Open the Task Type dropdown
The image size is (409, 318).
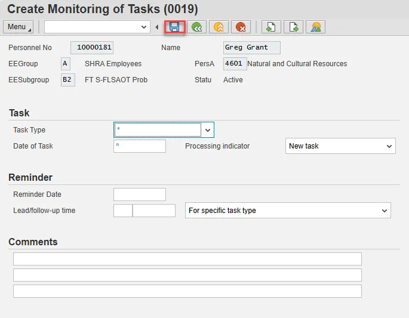pyautogui.click(x=207, y=130)
